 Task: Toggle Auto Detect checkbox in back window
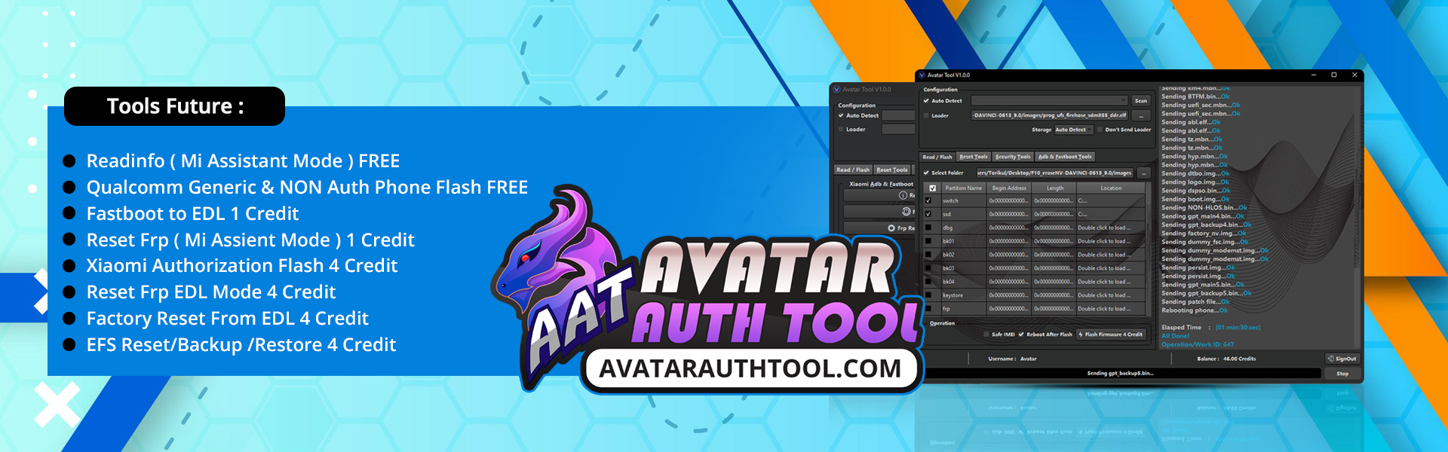pos(841,116)
